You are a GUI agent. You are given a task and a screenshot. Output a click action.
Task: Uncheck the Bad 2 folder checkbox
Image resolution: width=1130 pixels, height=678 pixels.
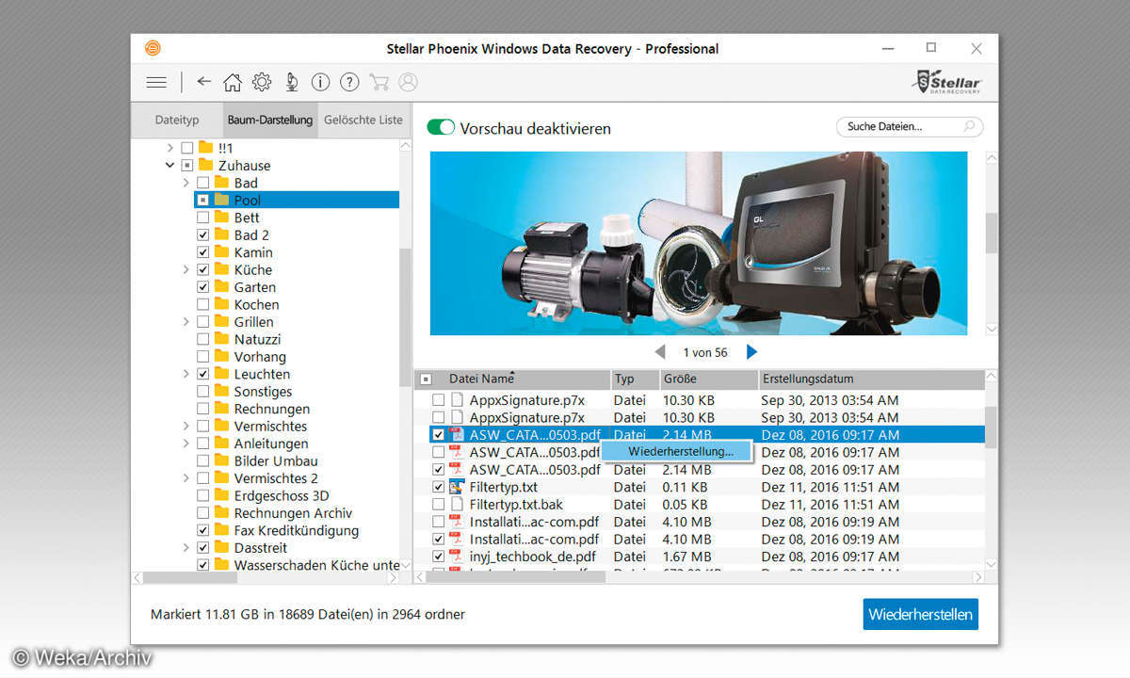(202, 235)
